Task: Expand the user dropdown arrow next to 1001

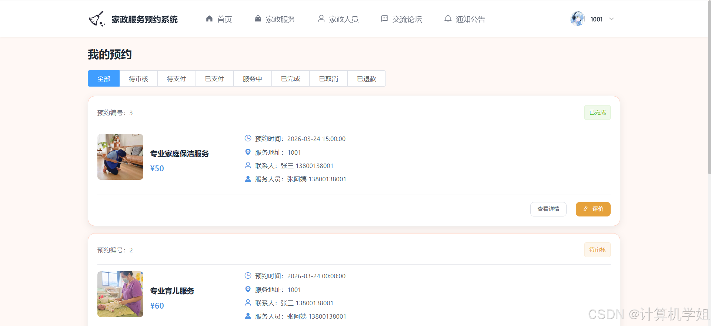Action: pyautogui.click(x=611, y=19)
